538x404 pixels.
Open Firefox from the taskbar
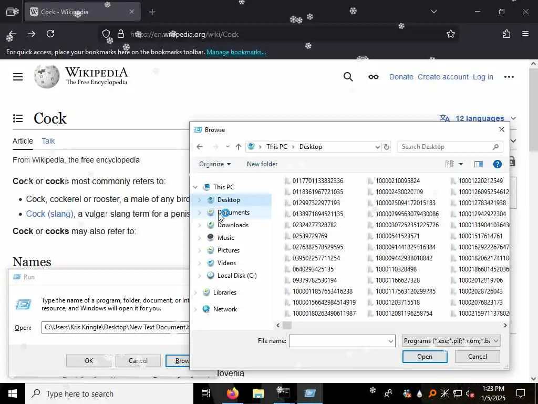pos(233,393)
